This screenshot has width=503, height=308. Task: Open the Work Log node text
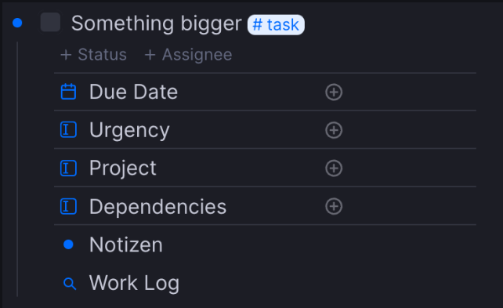click(135, 283)
